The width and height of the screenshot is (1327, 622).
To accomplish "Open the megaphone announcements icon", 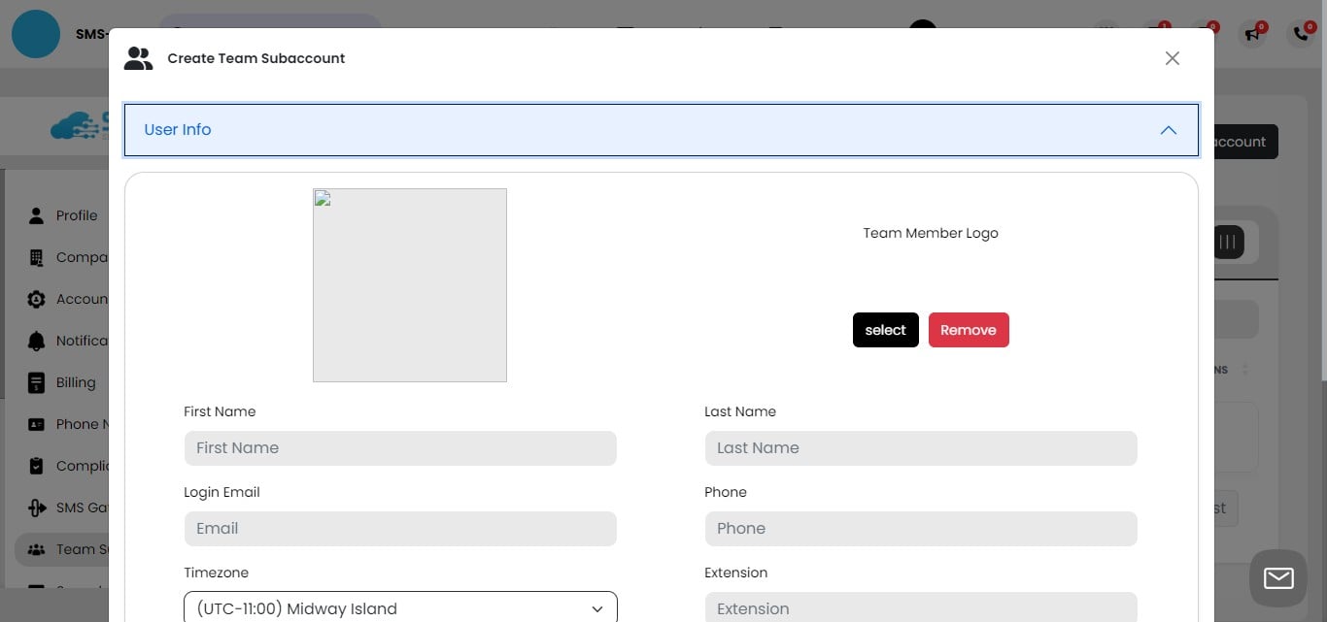I will (1252, 34).
